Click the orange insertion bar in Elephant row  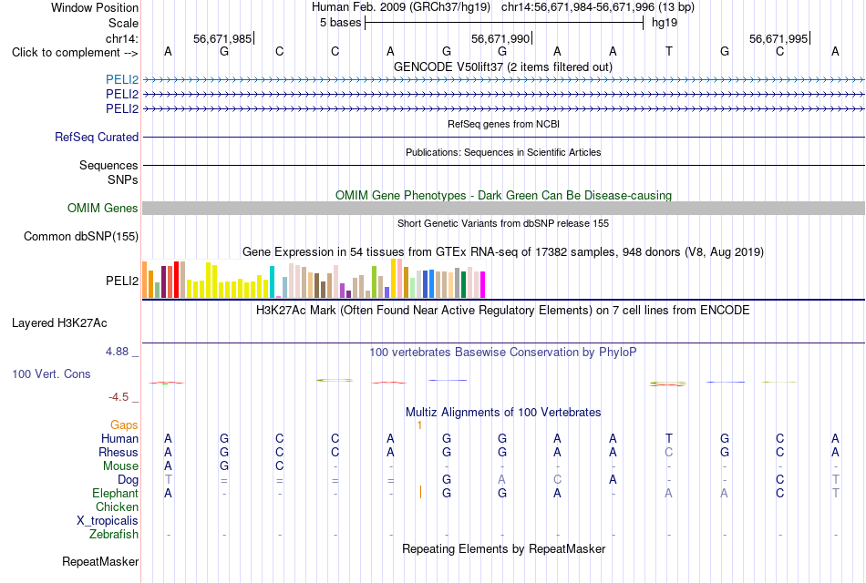pyautogui.click(x=420, y=493)
